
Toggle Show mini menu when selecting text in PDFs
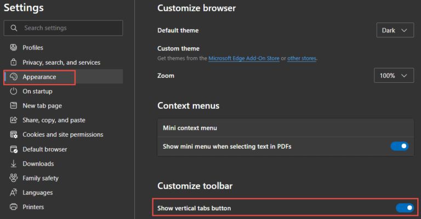click(x=400, y=146)
